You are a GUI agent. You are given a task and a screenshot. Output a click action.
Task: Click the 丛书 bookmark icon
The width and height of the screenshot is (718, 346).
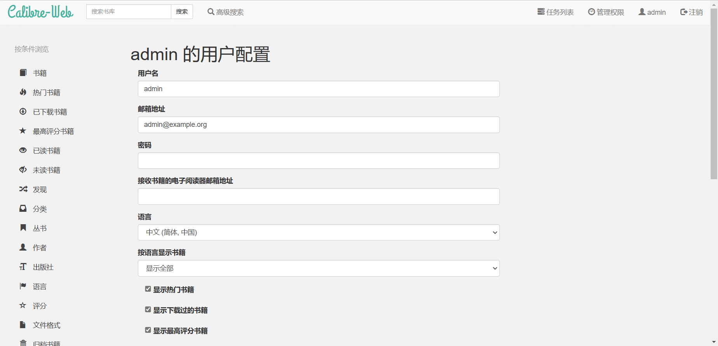point(23,228)
